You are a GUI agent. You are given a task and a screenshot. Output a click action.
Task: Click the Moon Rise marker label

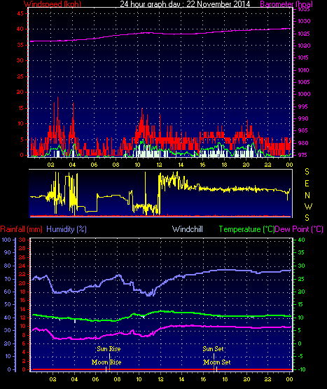pos(106,362)
